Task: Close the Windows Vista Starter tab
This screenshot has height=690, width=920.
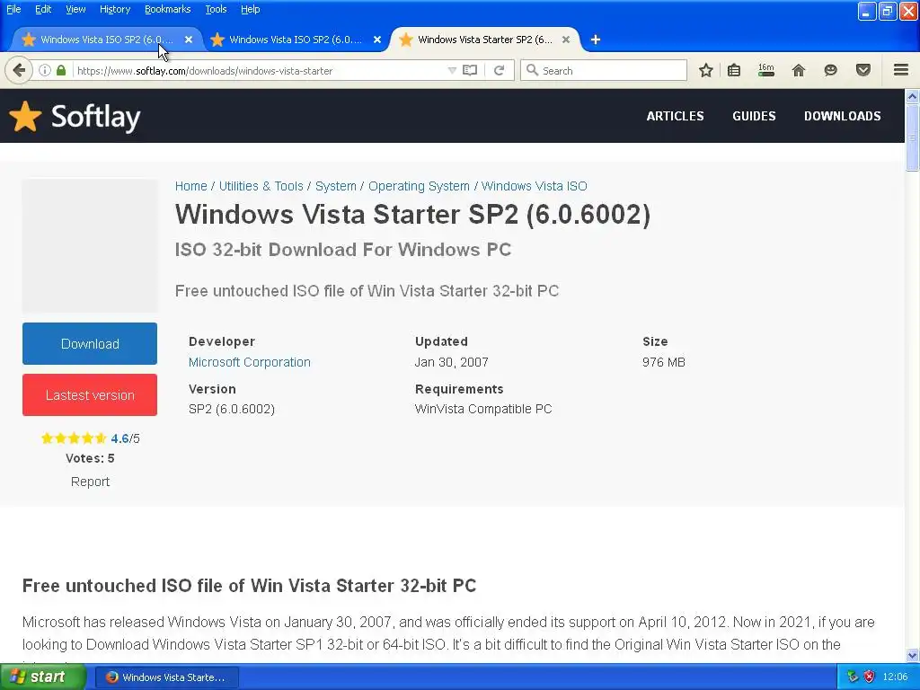Action: (566, 40)
